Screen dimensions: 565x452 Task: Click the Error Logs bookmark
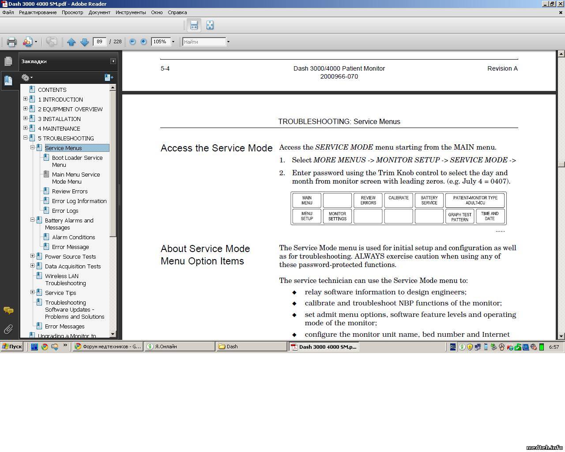point(65,211)
